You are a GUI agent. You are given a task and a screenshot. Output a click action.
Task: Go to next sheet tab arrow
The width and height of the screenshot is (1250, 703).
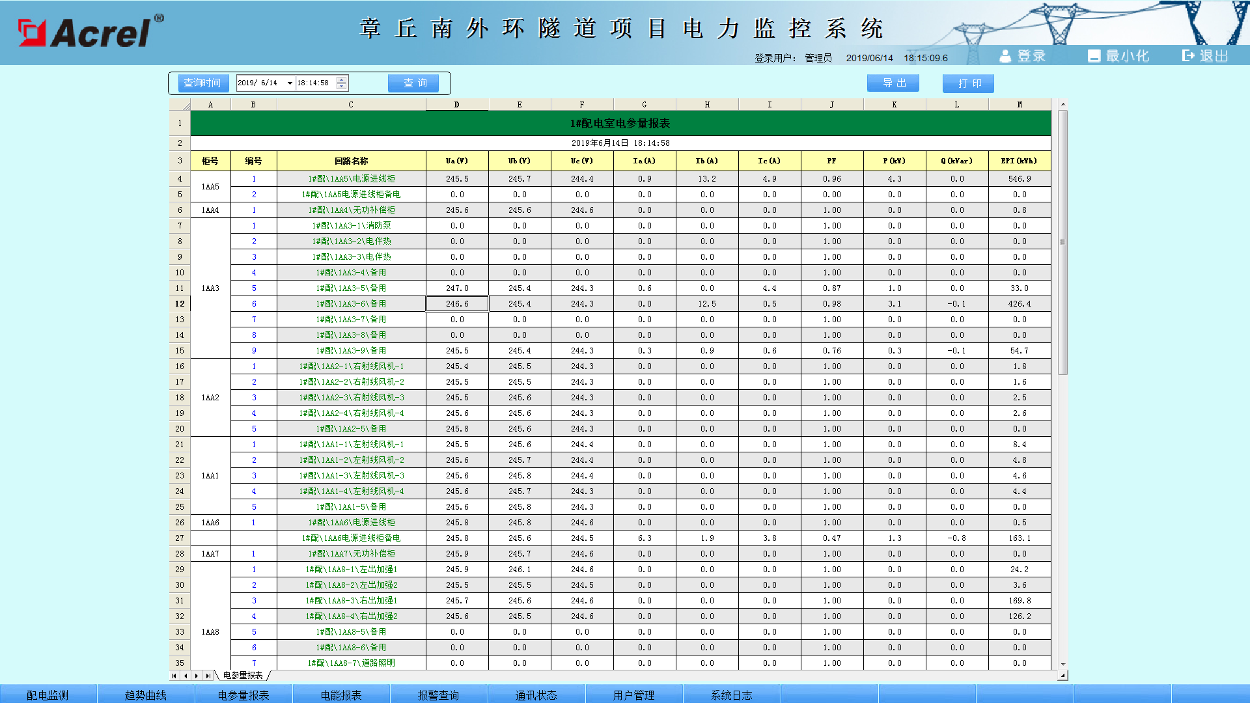pyautogui.click(x=196, y=676)
